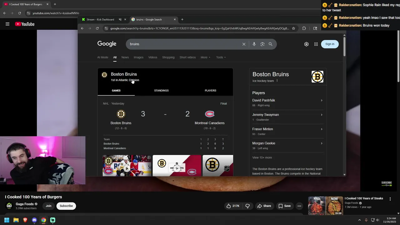Expand Fraser Minten player entry

click(287, 131)
